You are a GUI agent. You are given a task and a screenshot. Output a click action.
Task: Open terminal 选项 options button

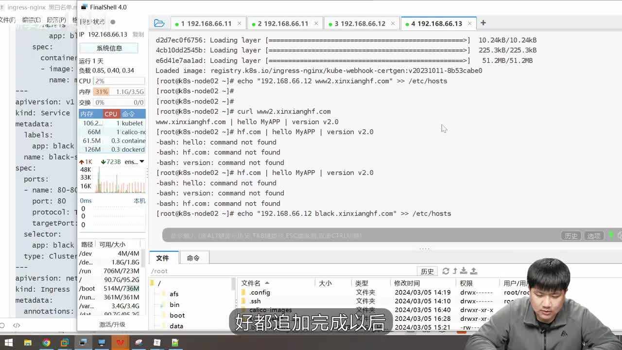pos(594,236)
